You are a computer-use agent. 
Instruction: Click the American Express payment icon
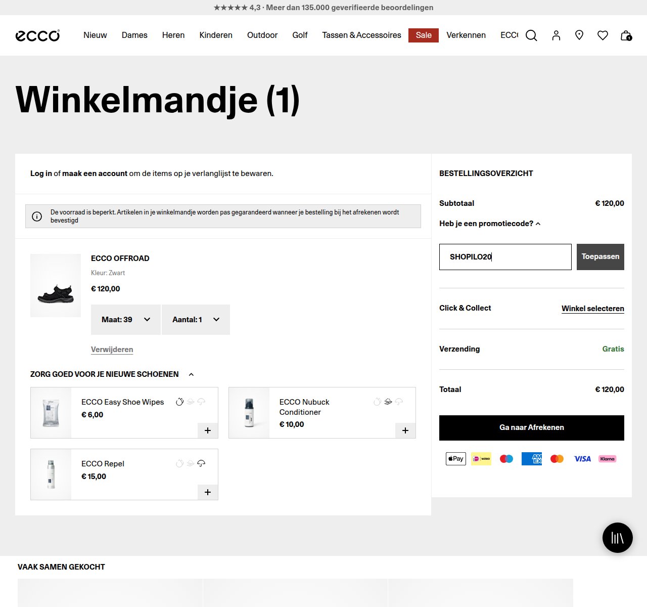532,459
